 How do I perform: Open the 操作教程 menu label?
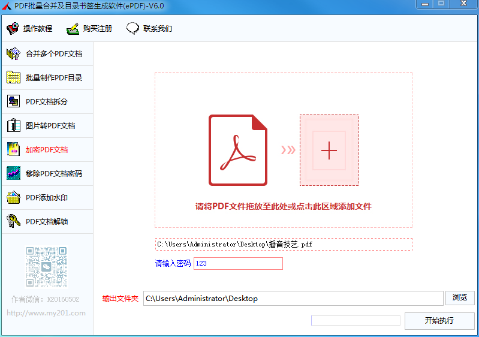[x=38, y=29]
